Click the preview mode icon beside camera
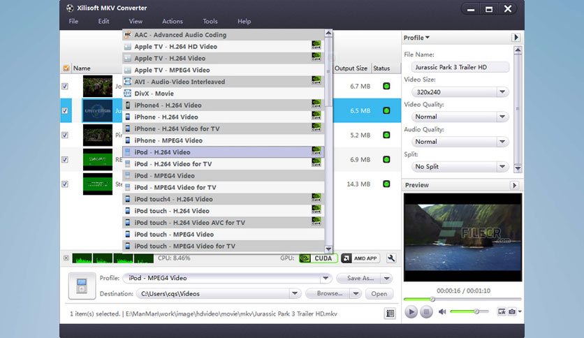The width and height of the screenshot is (584, 338). click(502, 311)
